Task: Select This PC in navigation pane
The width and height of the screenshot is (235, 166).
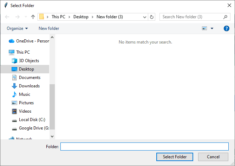Action: pyautogui.click(x=19, y=52)
